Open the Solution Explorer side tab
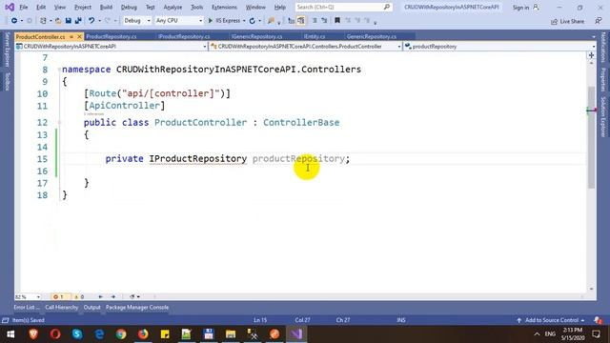The image size is (610, 343). (x=603, y=116)
